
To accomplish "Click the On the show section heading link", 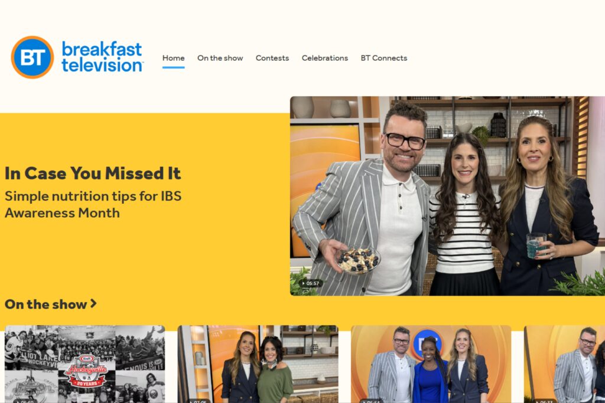I will (x=51, y=304).
